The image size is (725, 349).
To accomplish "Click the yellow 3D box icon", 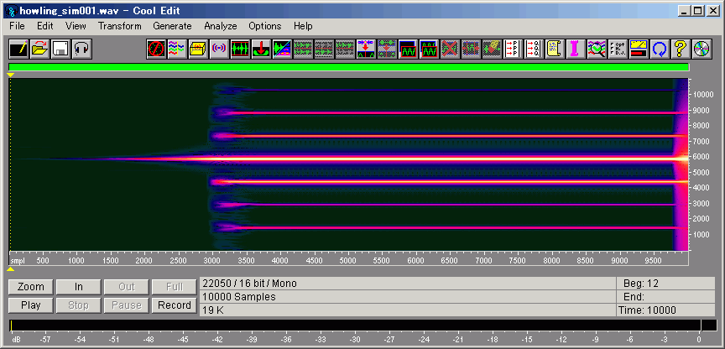I will pos(198,49).
